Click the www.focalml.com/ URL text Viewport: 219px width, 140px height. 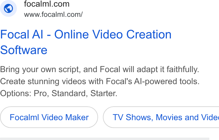tap(53, 14)
